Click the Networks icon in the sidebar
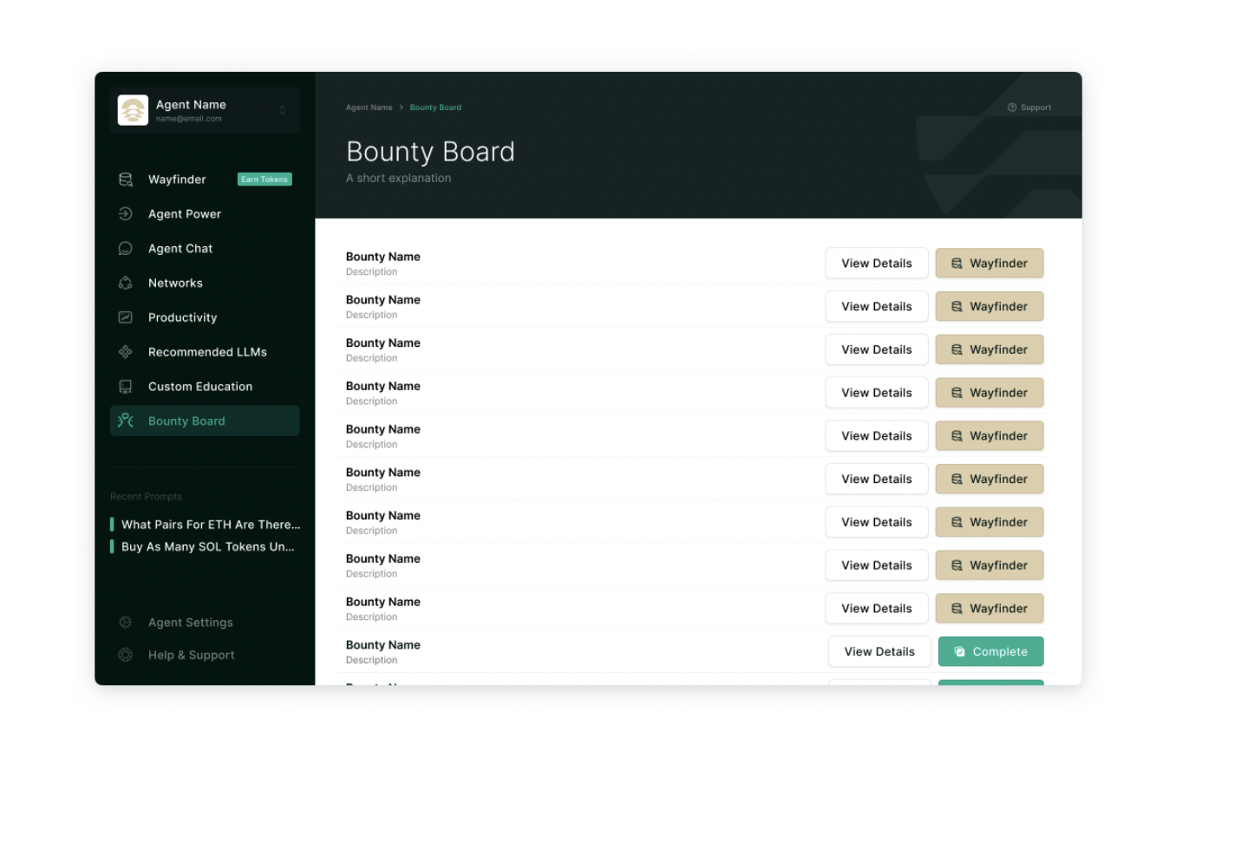Viewport: 1235px width, 855px height. (126, 284)
